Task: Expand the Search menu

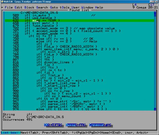Action: [42, 7]
